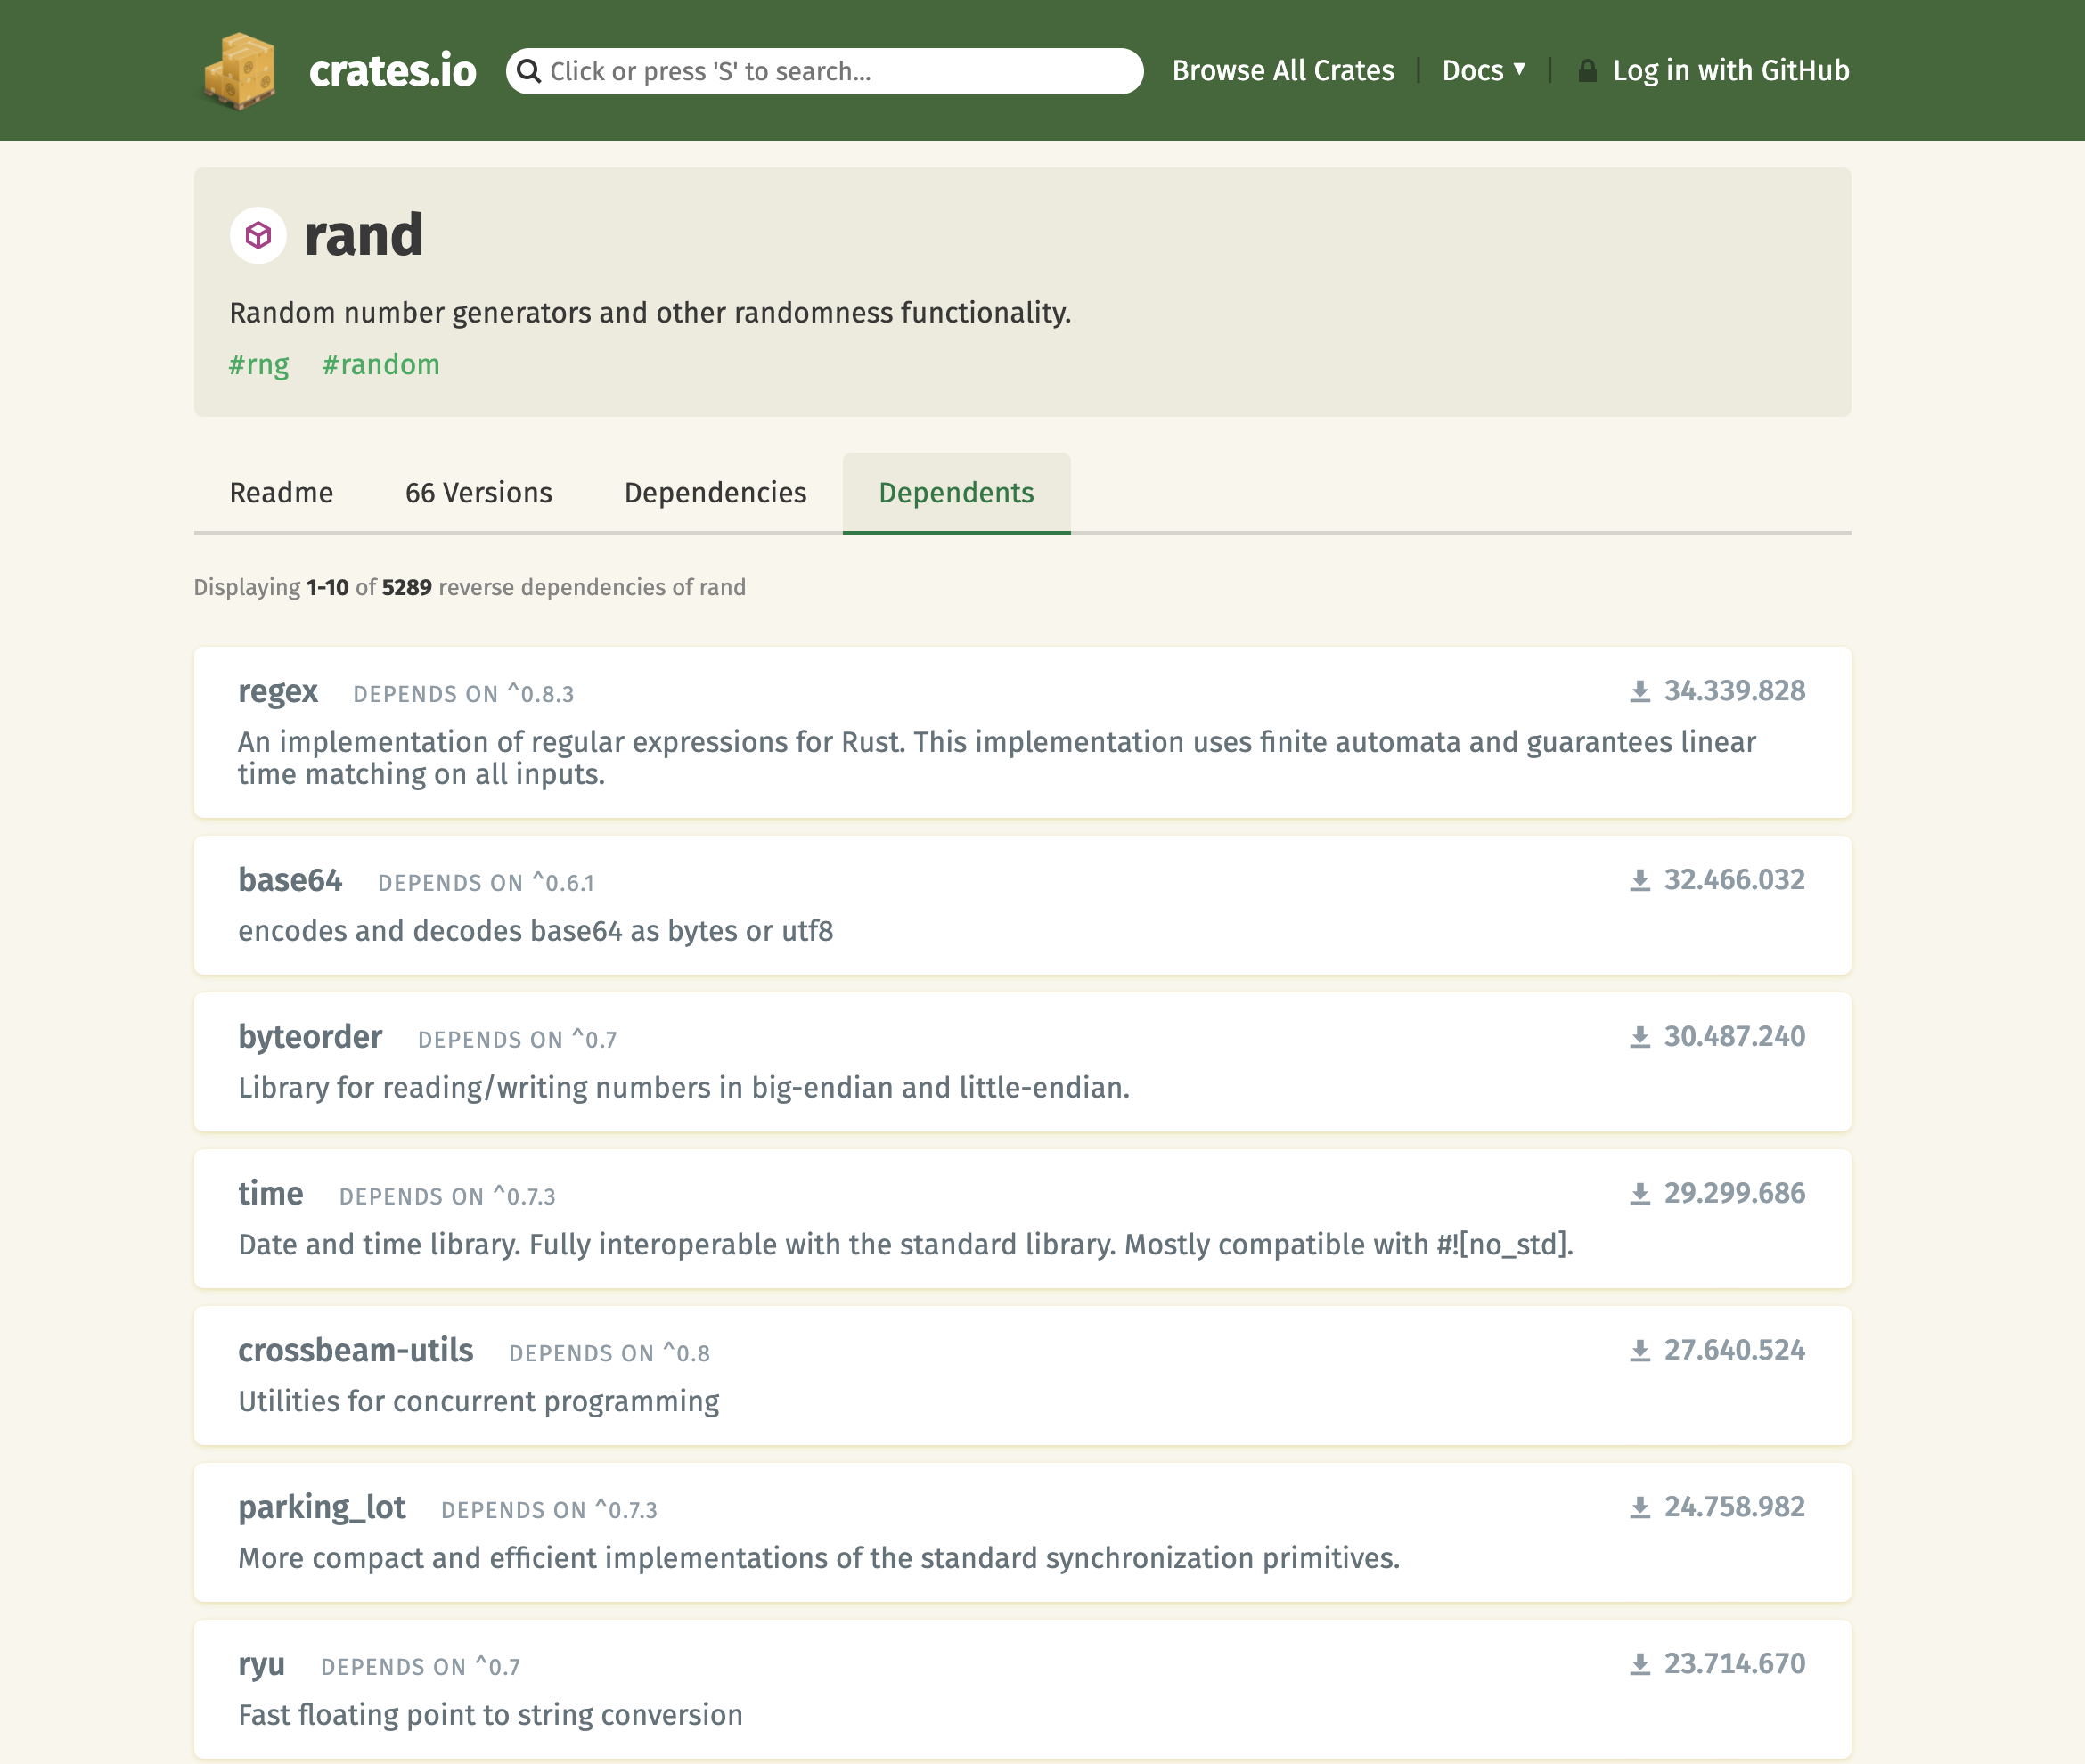2085x1764 pixels.
Task: Focus the crate search input field
Action: [x=825, y=71]
